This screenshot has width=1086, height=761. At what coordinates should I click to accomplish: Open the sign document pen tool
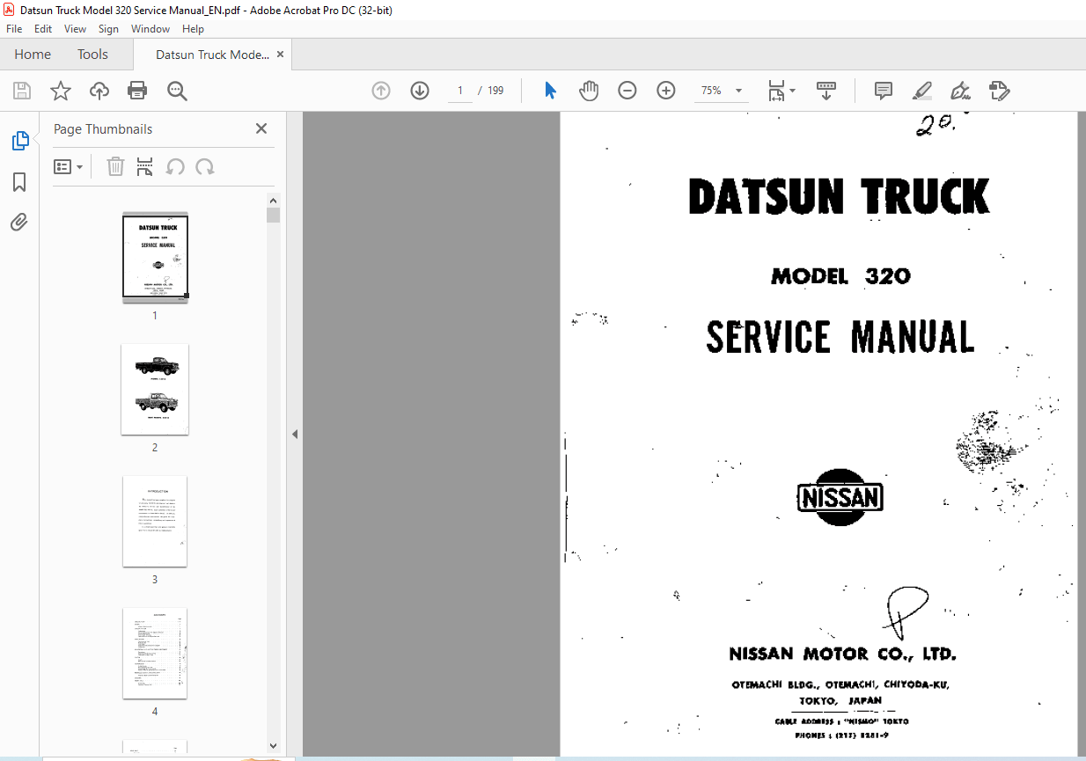(960, 91)
